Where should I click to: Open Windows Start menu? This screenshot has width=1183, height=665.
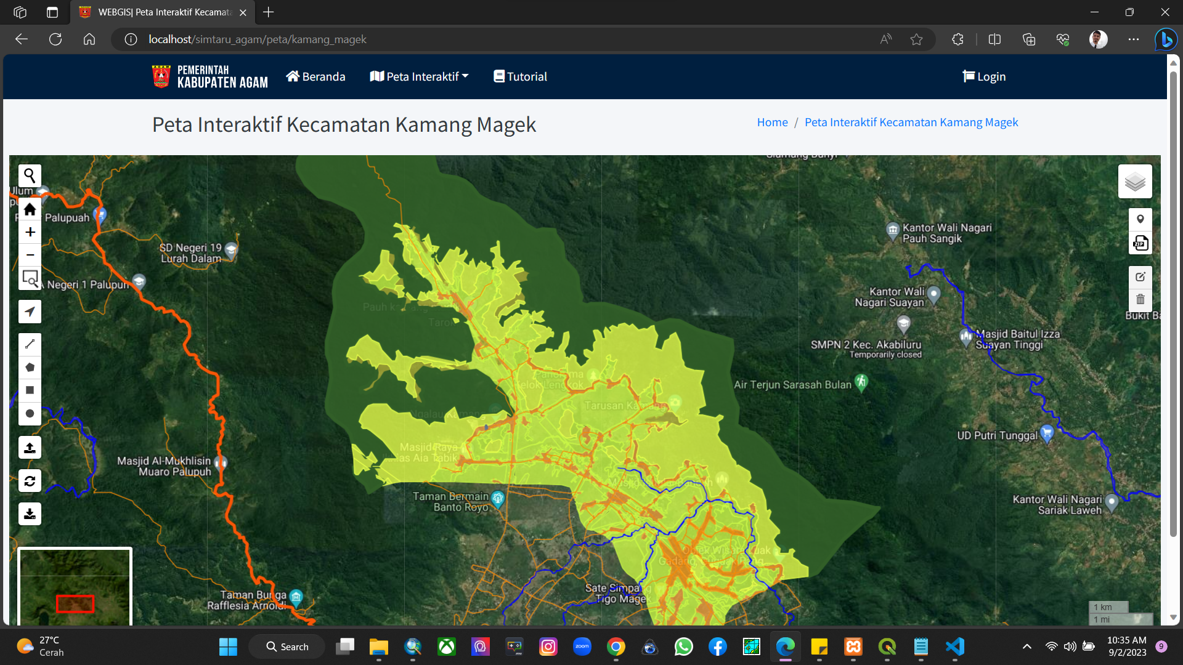(x=228, y=647)
